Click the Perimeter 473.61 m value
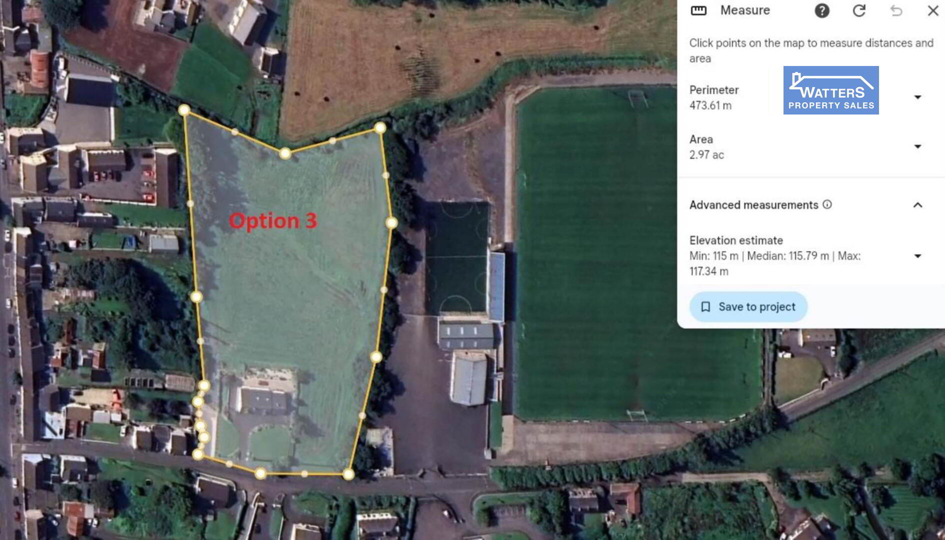Viewport: 945px width, 540px height. (x=710, y=105)
